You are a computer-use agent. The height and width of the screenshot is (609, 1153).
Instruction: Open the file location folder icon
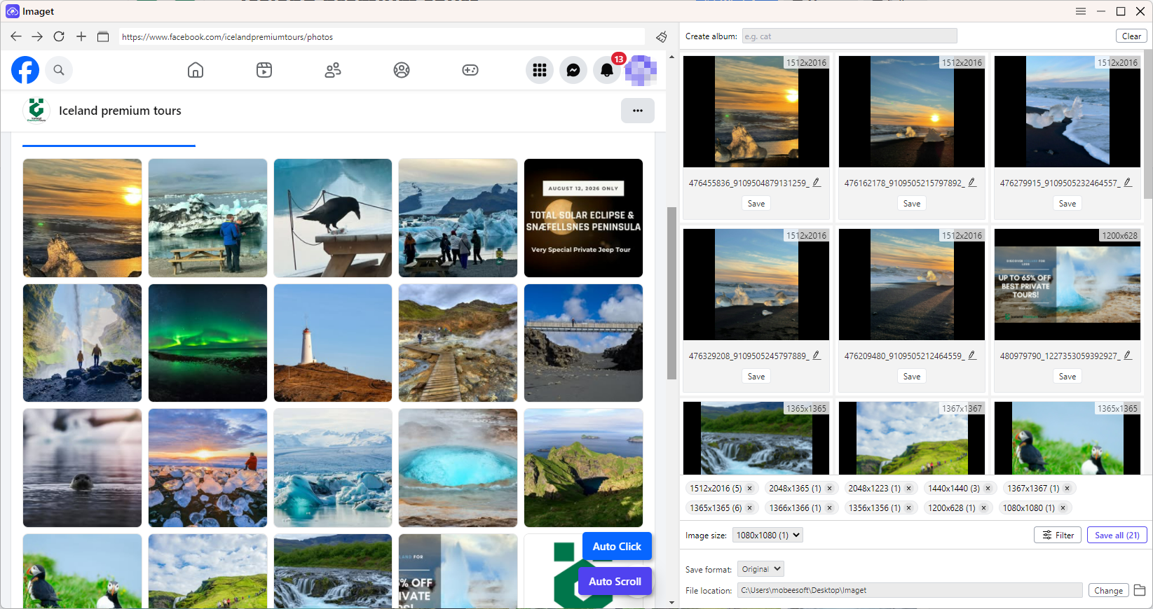point(1140,590)
